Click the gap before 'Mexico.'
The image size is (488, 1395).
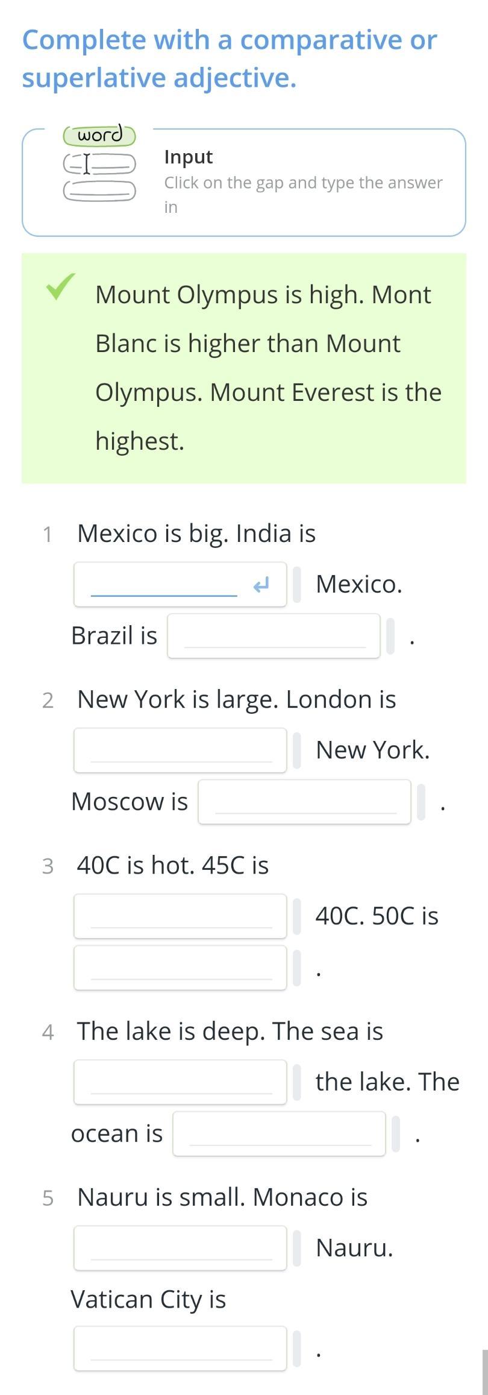coord(180,585)
